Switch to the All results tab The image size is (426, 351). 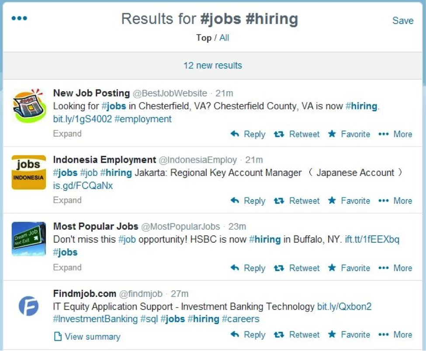tap(224, 38)
